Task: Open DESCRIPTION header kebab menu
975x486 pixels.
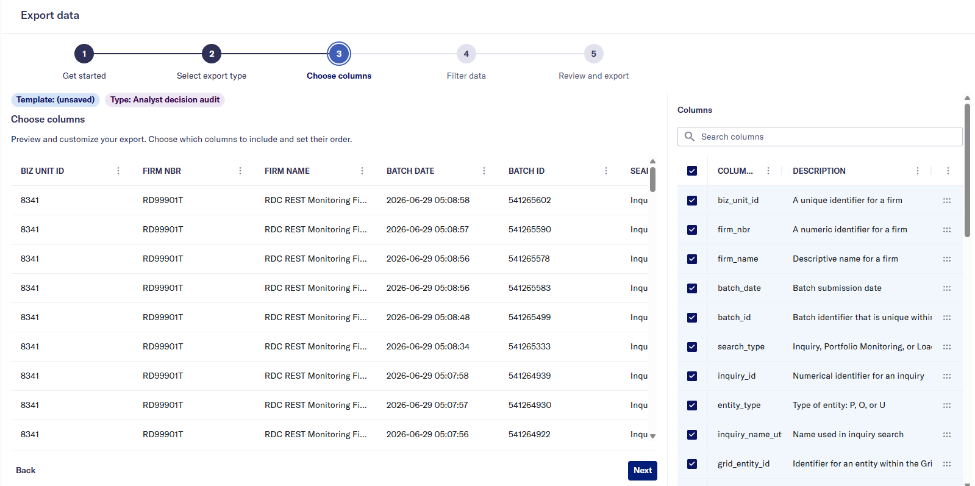Action: pyautogui.click(x=918, y=171)
